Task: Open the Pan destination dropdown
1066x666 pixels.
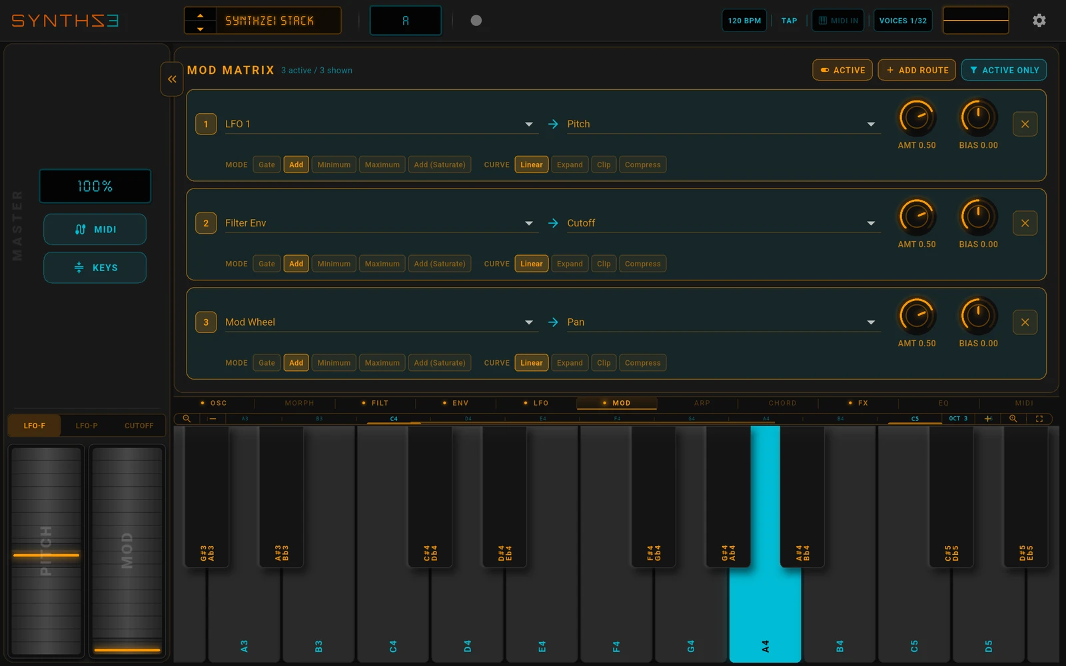Action: (x=724, y=322)
